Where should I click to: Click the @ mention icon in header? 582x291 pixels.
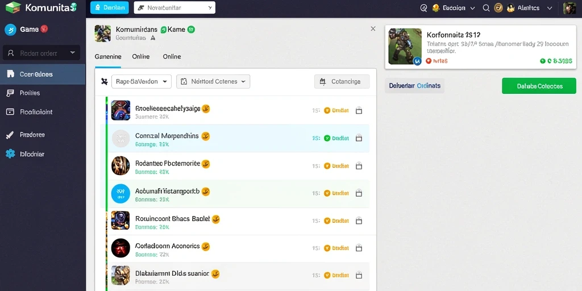coord(423,8)
